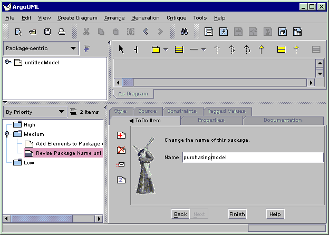
Task: Switch to the Properties tab
Action: point(211,120)
